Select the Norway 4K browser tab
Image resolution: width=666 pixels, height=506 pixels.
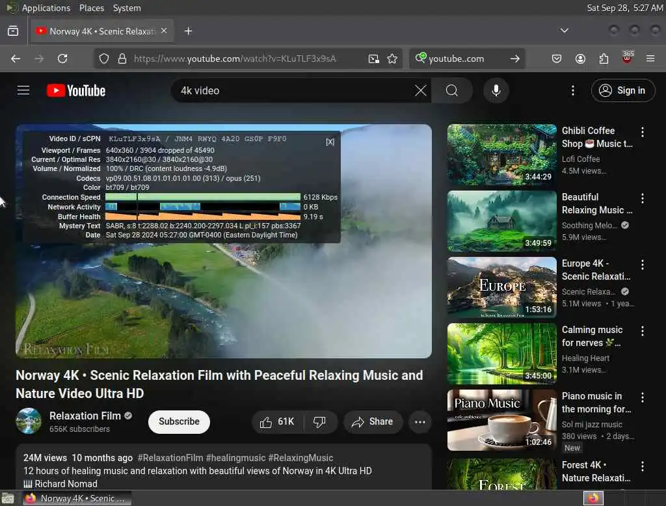pyautogui.click(x=102, y=31)
